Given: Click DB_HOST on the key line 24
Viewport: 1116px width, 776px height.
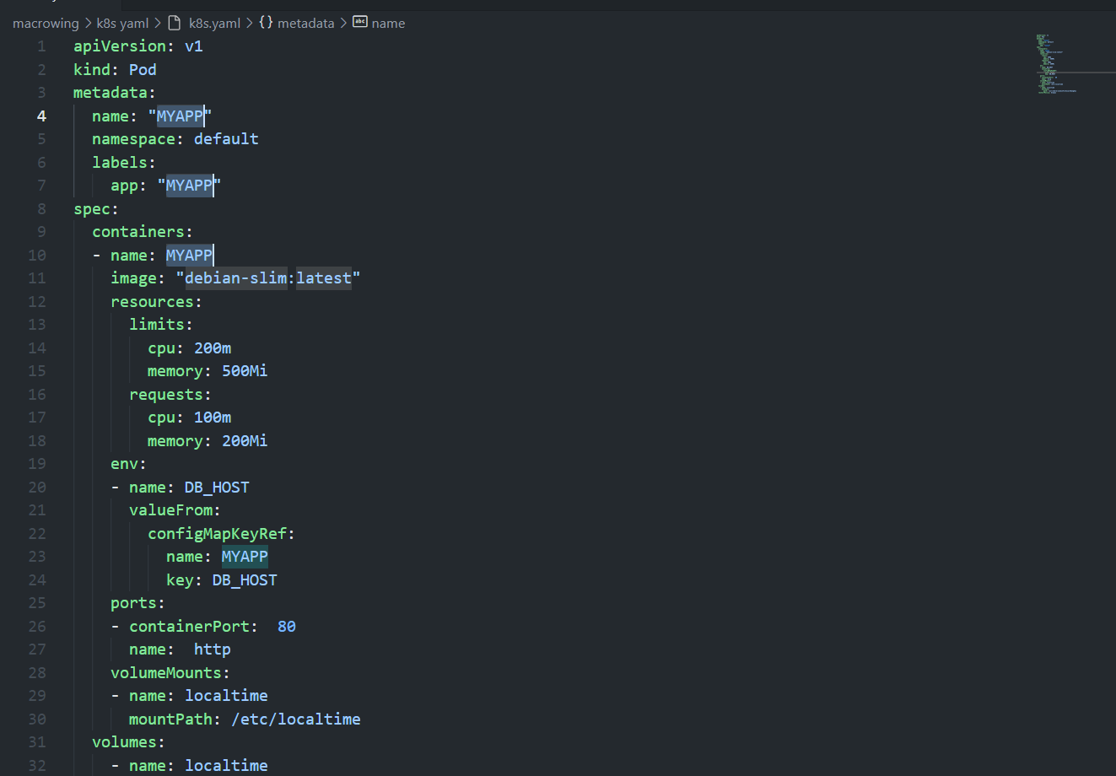Looking at the screenshot, I should (x=245, y=579).
